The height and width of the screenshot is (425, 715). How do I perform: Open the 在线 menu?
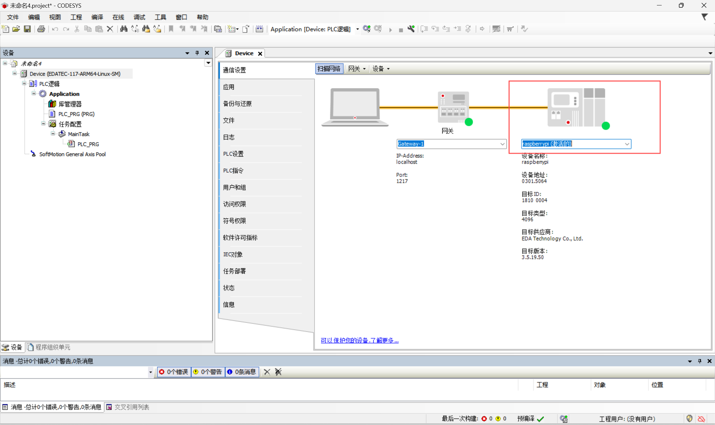(118, 17)
